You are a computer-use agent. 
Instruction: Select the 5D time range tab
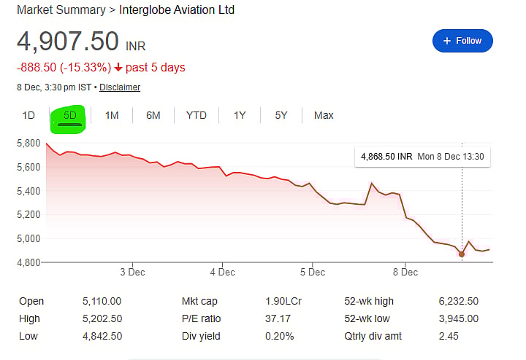point(70,116)
